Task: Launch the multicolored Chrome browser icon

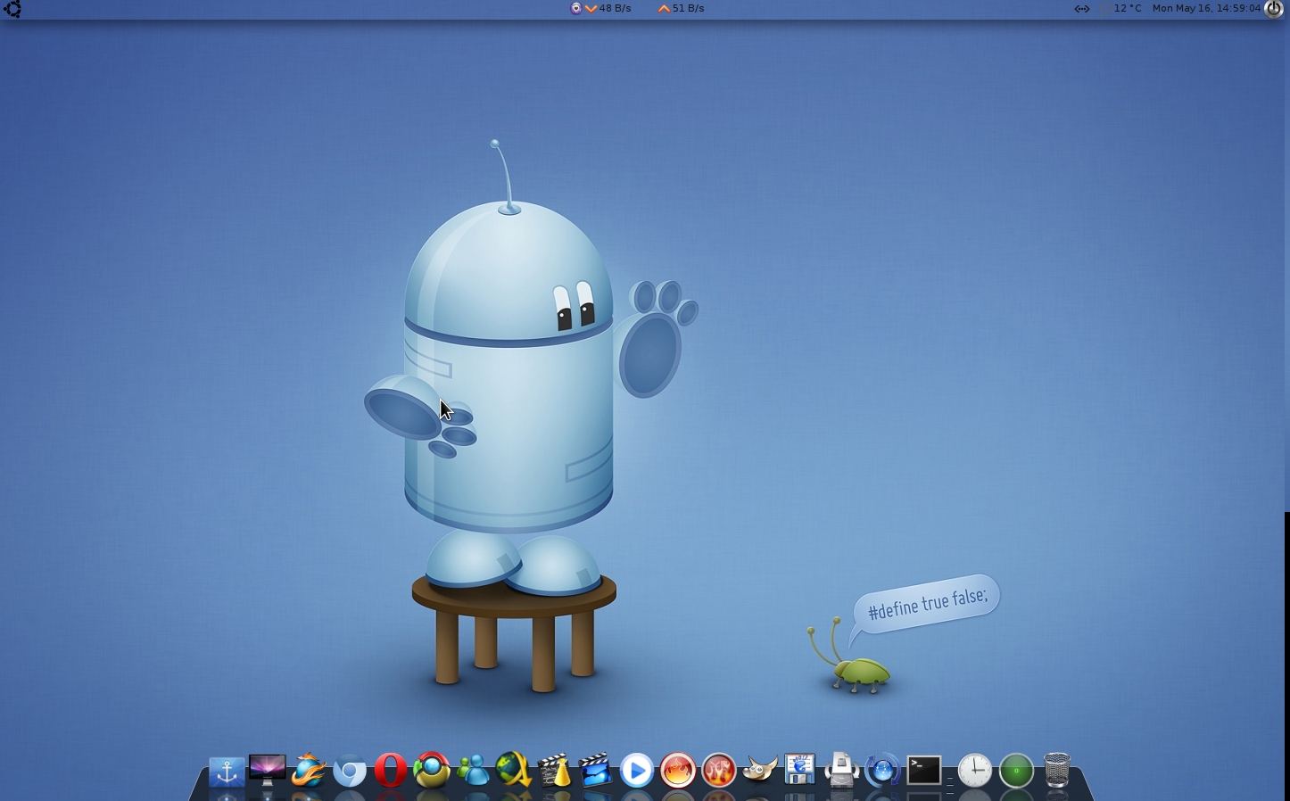Action: tap(432, 771)
